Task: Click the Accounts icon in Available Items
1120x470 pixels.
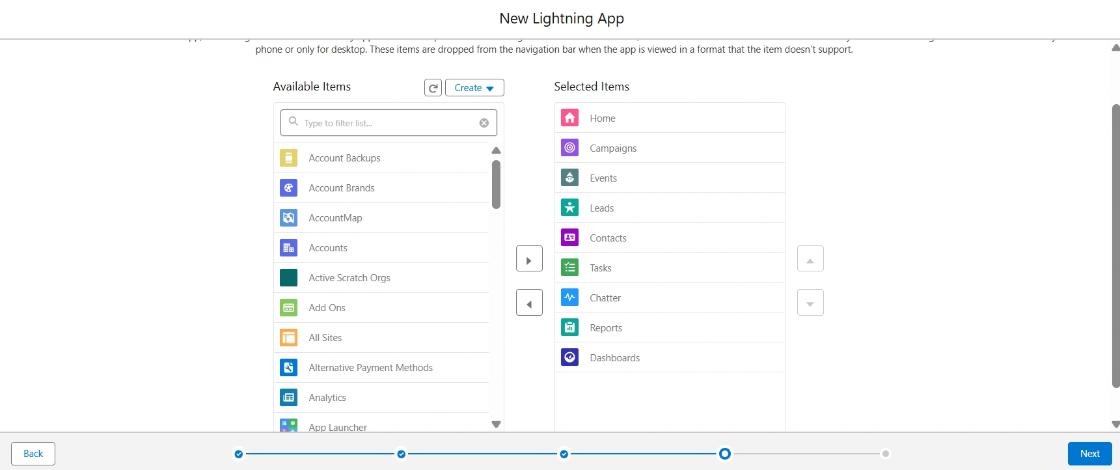Action: (x=288, y=247)
